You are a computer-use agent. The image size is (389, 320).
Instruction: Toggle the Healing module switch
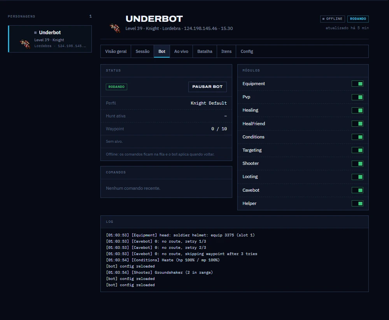(x=357, y=110)
